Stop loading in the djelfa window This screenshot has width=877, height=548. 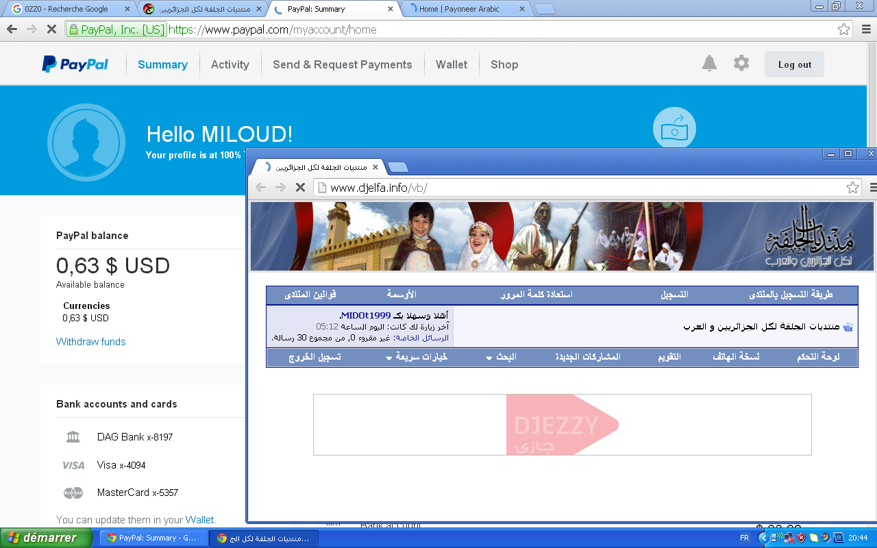(x=300, y=187)
